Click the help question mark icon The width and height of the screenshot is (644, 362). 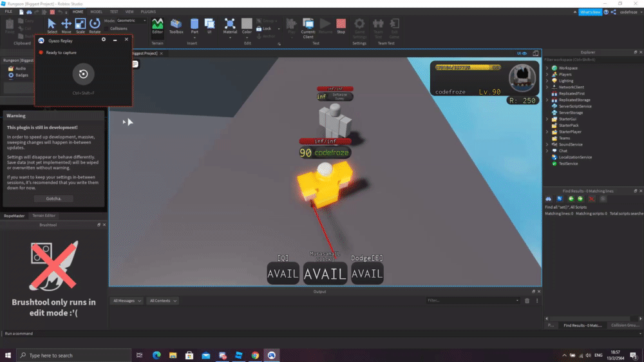tap(606, 12)
